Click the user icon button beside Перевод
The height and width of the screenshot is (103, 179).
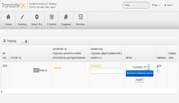tap(25, 41)
